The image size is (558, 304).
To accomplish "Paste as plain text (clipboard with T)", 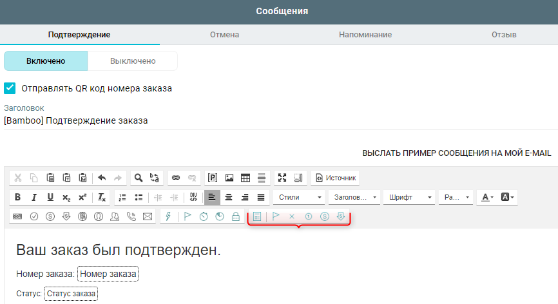I will coord(66,178).
